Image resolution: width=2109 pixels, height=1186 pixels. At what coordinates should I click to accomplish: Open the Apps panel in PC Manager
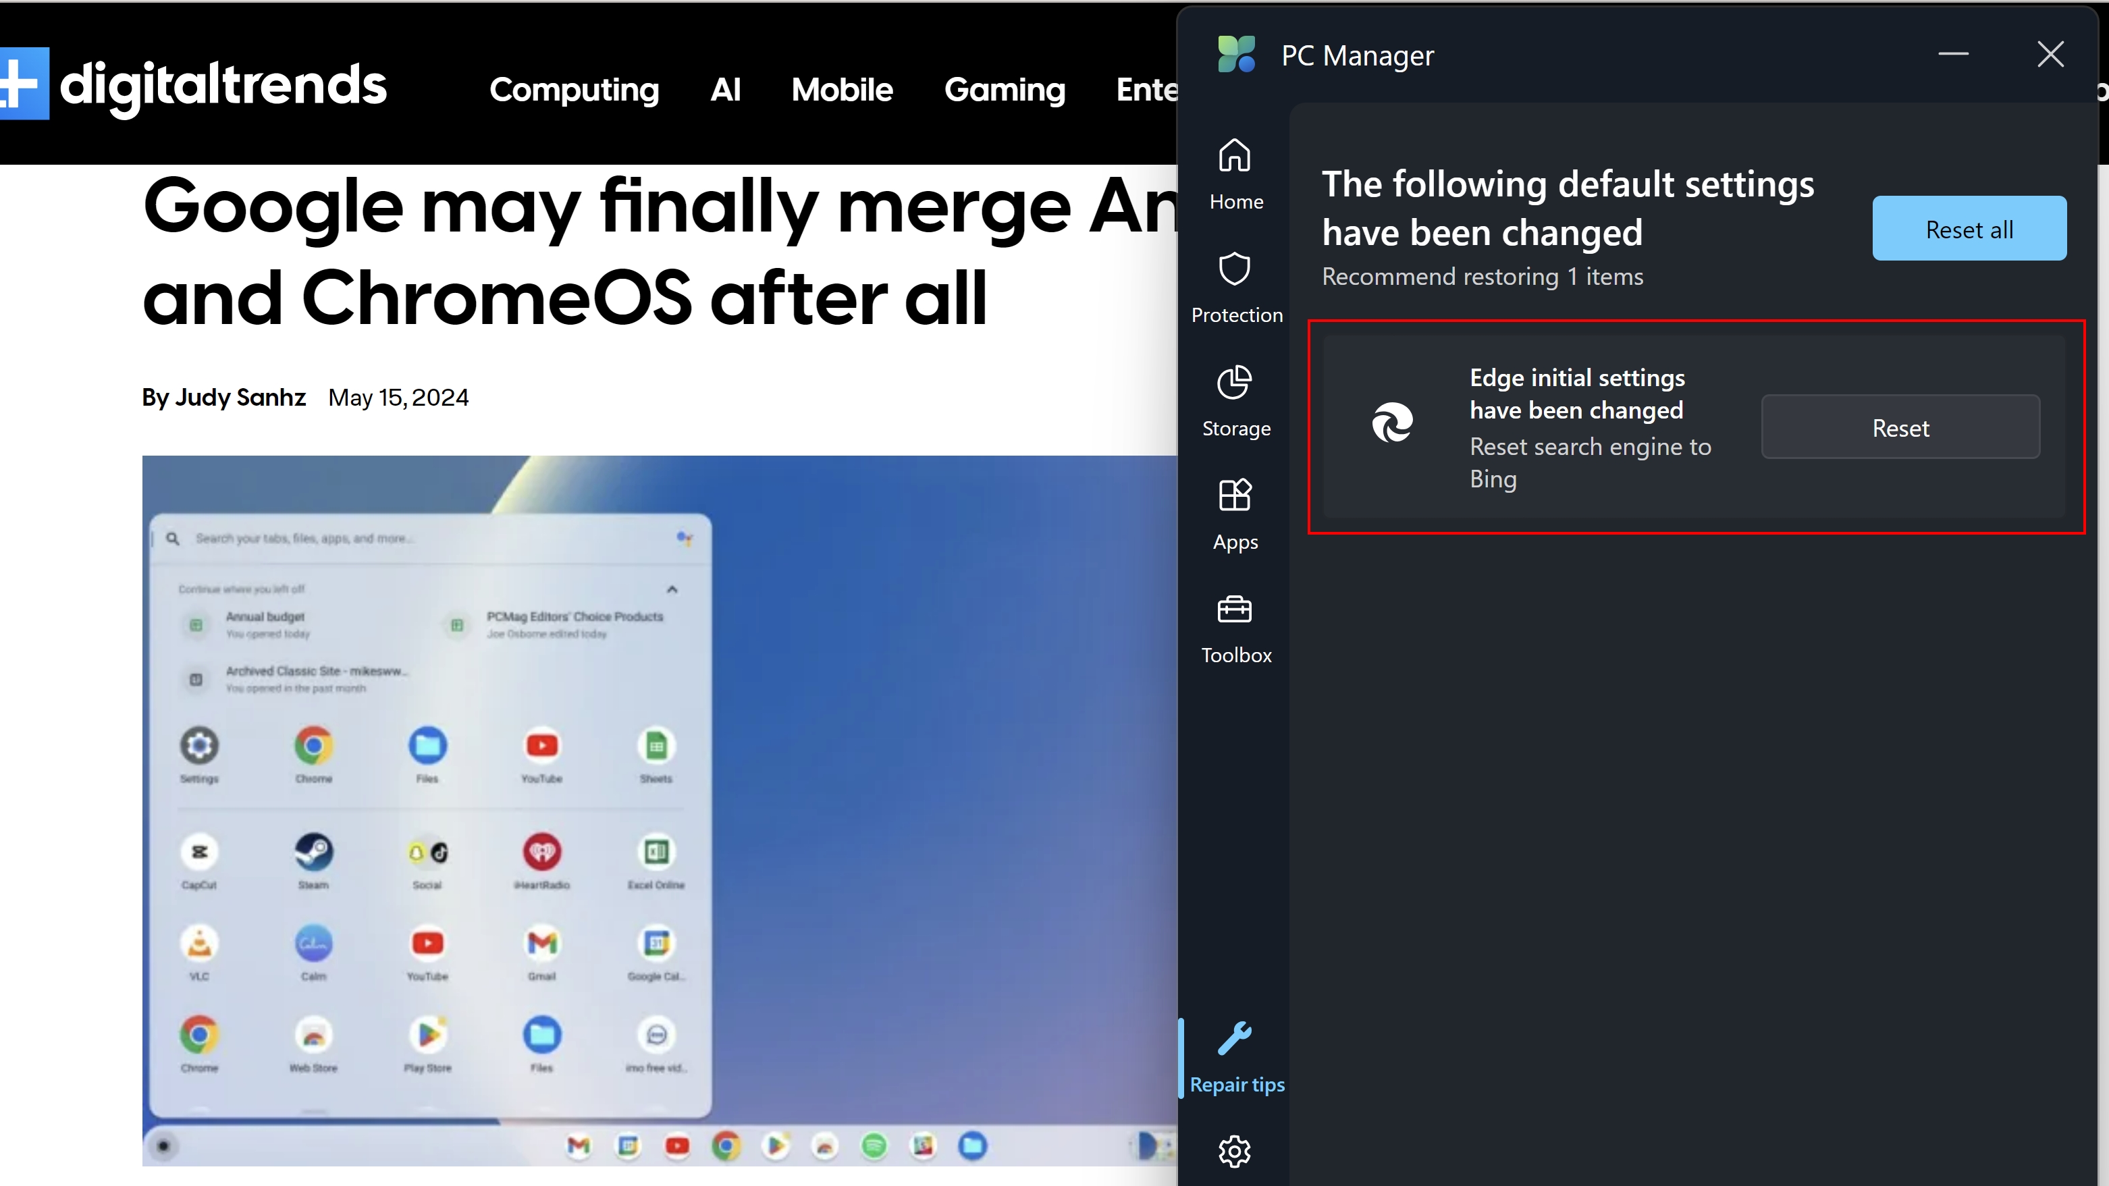tap(1237, 514)
